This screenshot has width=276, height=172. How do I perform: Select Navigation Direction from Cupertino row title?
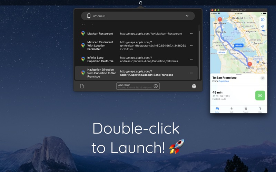pyautogui.click(x=102, y=73)
